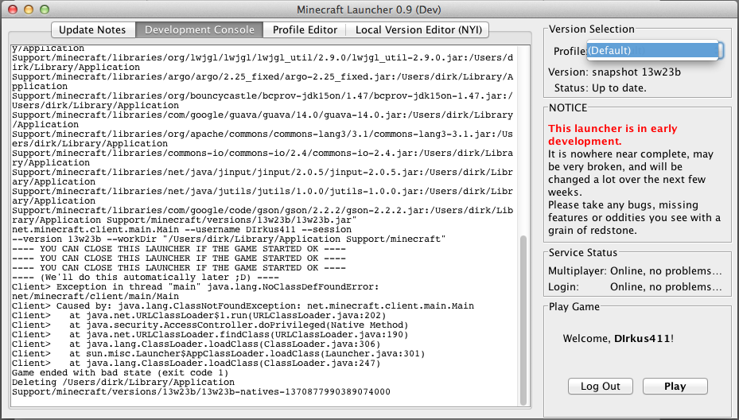
Task: Click the AccessController.doPrivileged stack line
Action: point(210,325)
